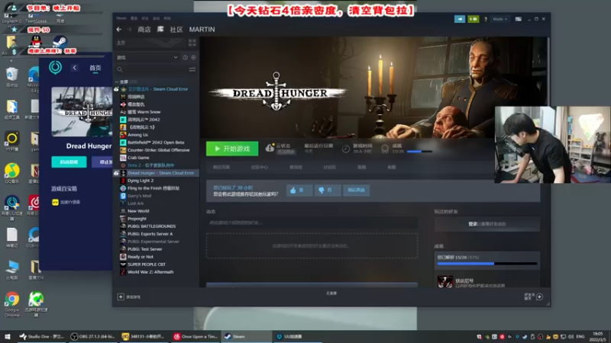
Task: Click the cloud status warning icon
Action: point(270,148)
